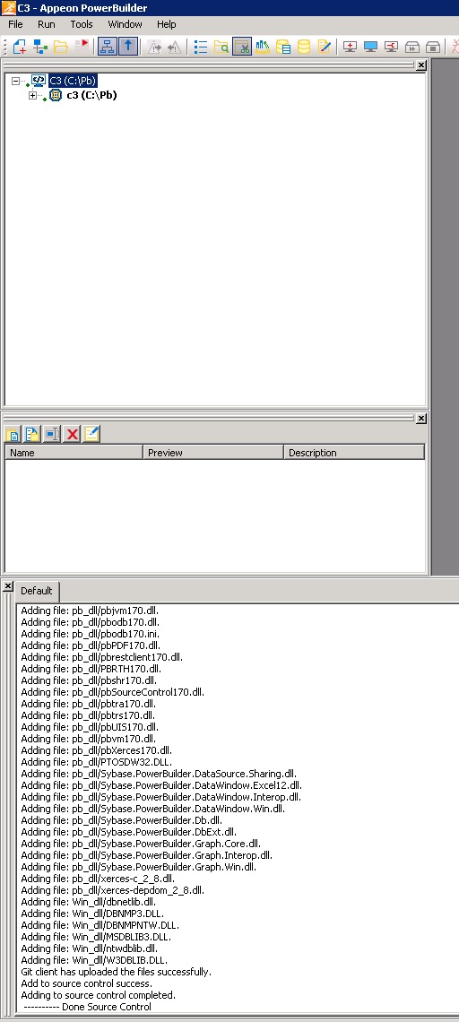This screenshot has width=459, height=1022.
Task: Expand the c3 target tree node
Action: (x=32, y=96)
